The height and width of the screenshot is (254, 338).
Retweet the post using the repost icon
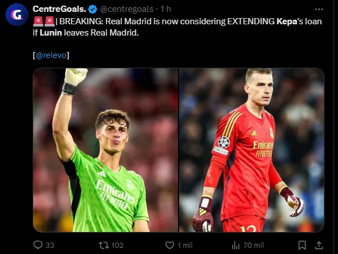click(103, 245)
